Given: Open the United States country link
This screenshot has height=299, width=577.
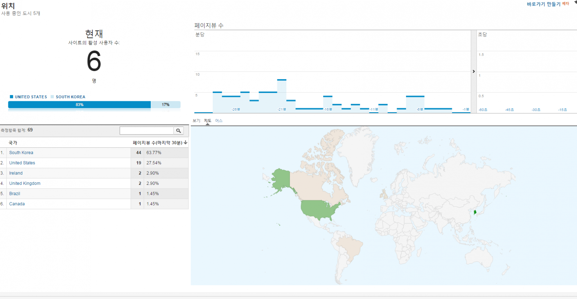Looking at the screenshot, I should pyautogui.click(x=22, y=163).
